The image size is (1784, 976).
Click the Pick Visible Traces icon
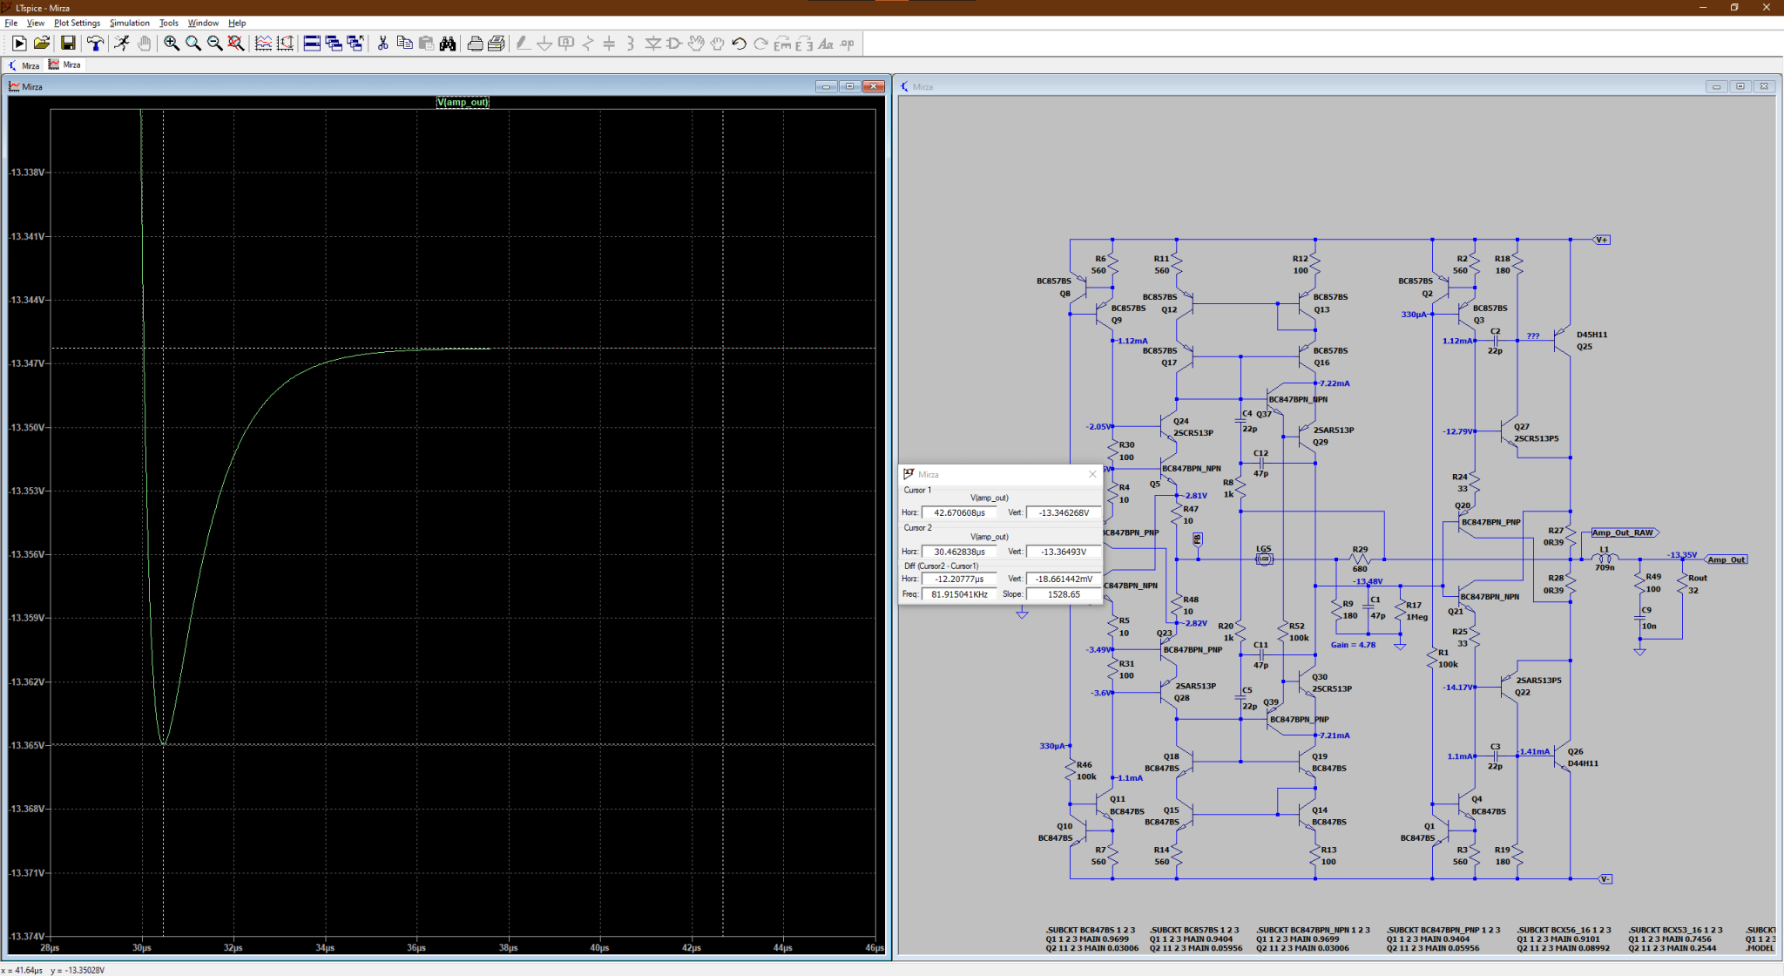point(263,44)
